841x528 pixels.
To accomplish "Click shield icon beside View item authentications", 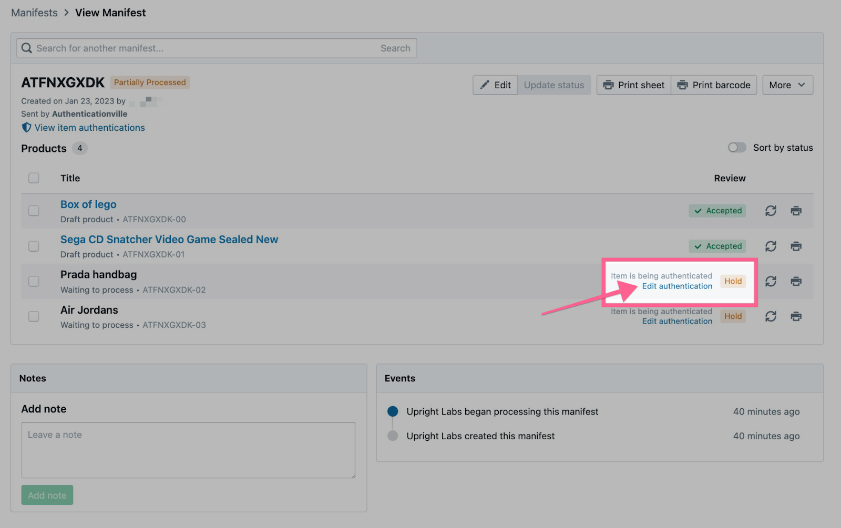I will coord(26,128).
